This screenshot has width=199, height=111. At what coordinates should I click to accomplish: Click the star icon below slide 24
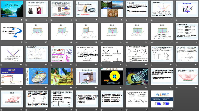tap(177, 65)
